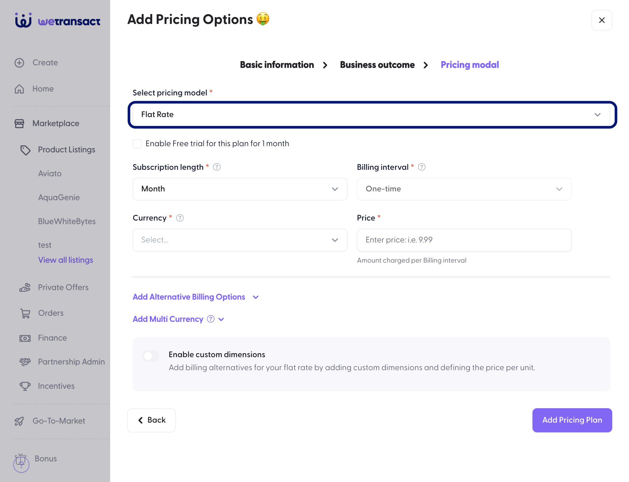Select the Pricing modal step
Image resolution: width=629 pixels, height=482 pixels.
[x=470, y=65]
